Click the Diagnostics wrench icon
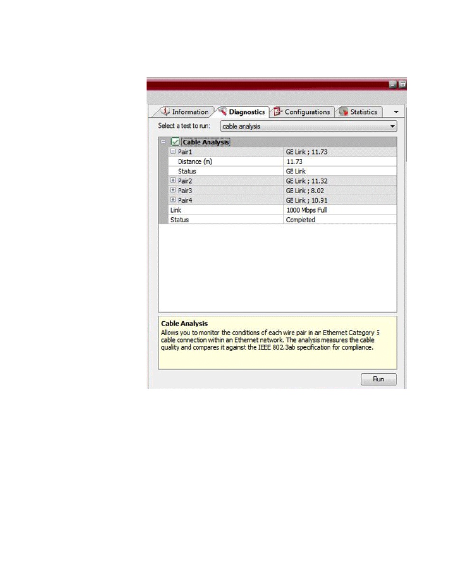This screenshot has width=453, height=586. [x=223, y=112]
